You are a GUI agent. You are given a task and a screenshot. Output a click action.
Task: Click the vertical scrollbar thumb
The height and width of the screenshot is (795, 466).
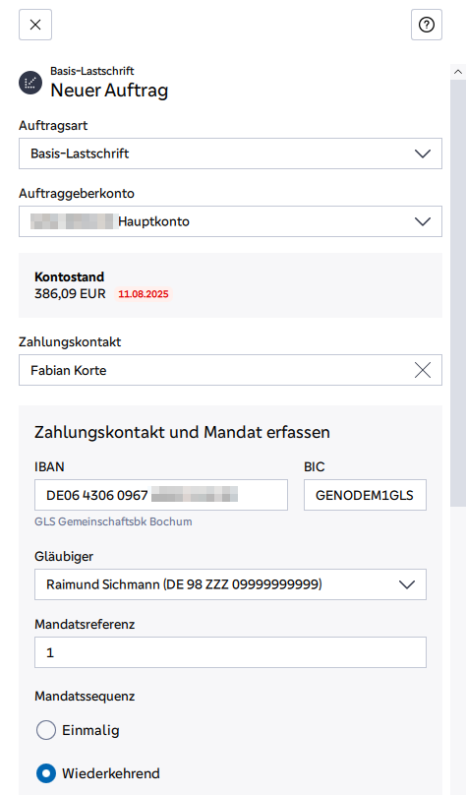458,293
